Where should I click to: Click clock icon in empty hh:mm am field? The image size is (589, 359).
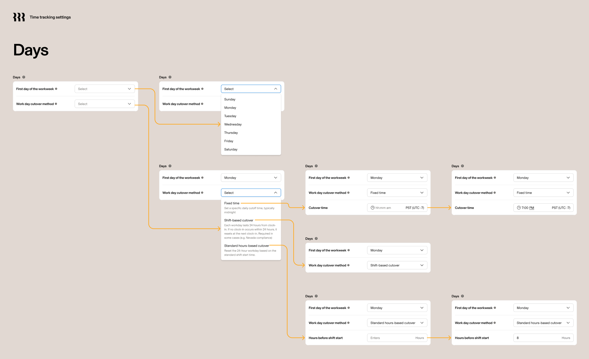coord(373,208)
